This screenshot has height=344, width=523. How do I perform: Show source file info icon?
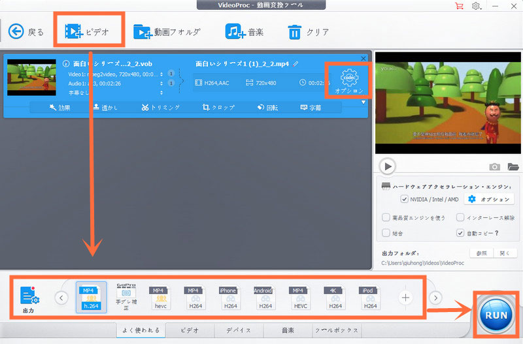[x=66, y=63]
